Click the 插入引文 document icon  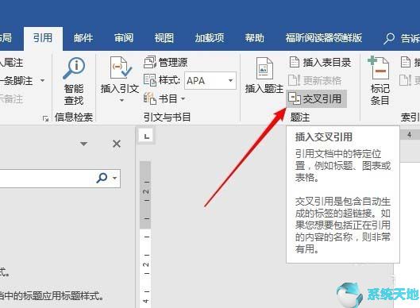120,67
